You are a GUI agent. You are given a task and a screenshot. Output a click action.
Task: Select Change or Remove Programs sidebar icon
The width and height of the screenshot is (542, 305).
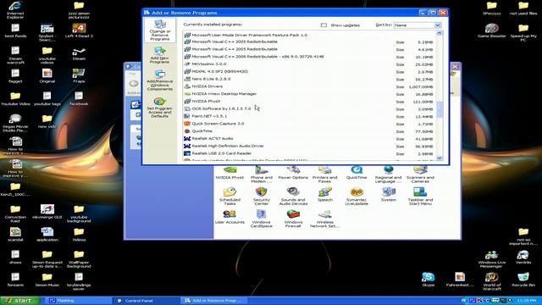[x=160, y=30]
